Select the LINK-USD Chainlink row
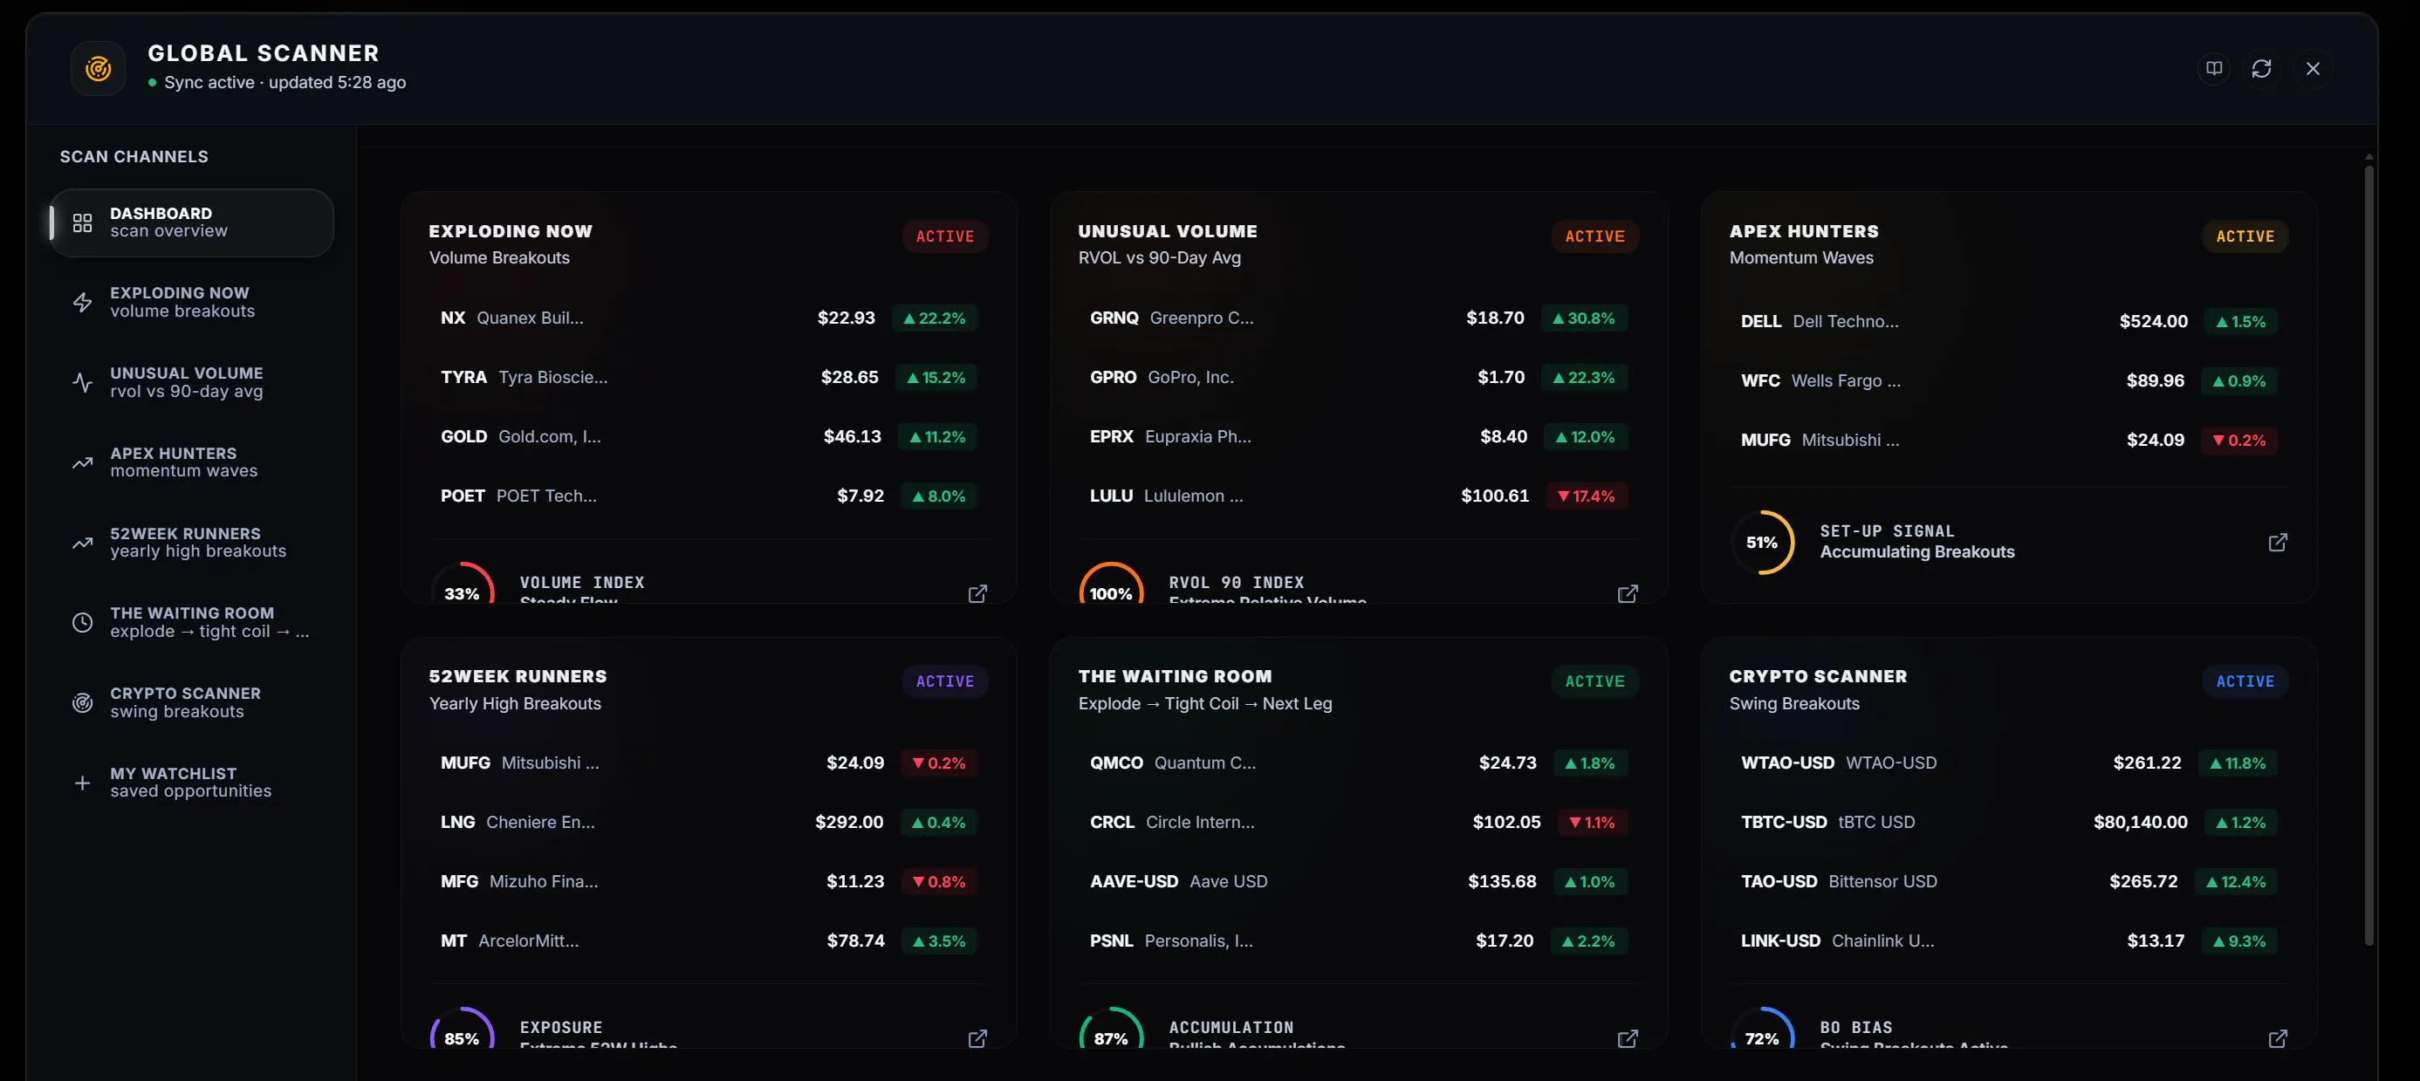2420x1081 pixels. click(2009, 941)
